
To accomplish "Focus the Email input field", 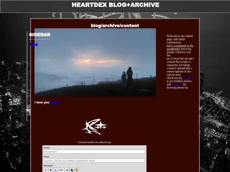I will click(94, 161).
